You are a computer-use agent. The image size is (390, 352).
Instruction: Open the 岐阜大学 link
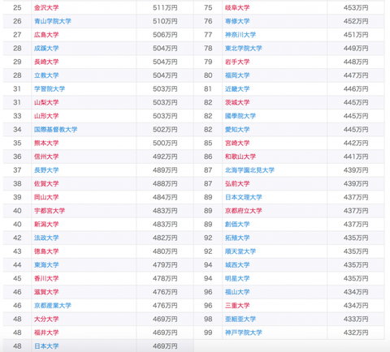237,8
